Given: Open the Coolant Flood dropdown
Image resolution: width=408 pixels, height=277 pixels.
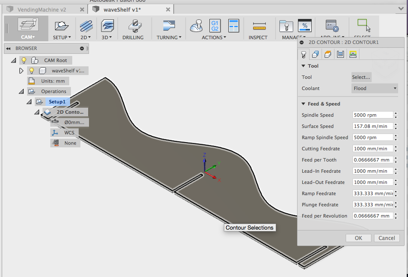Looking at the screenshot, I should tap(375, 88).
